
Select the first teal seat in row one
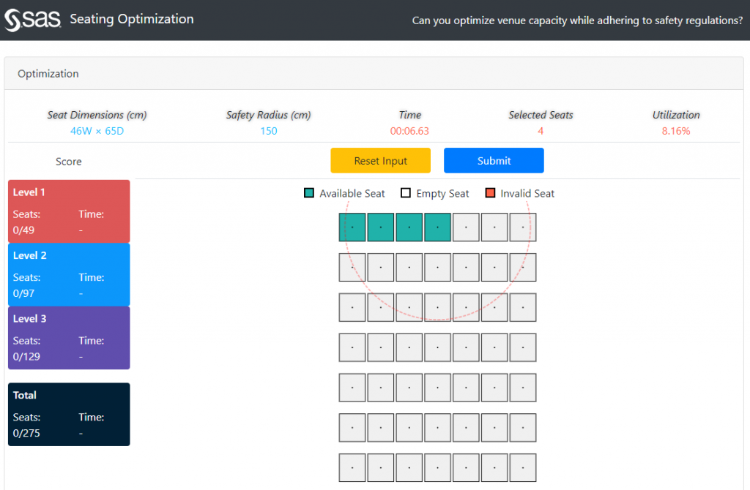click(x=352, y=227)
